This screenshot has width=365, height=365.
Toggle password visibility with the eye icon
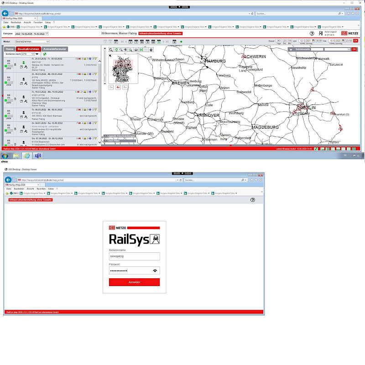click(x=155, y=271)
